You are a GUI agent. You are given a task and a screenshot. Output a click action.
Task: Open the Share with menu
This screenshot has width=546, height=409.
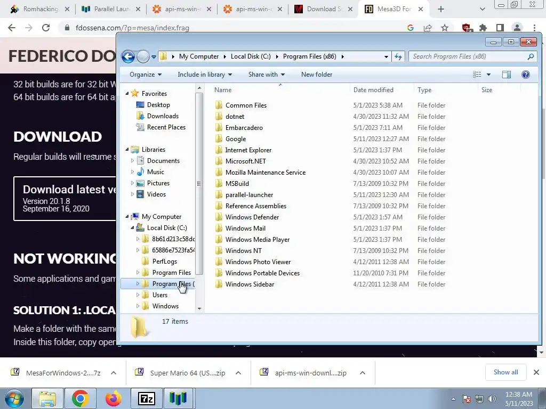click(x=267, y=75)
